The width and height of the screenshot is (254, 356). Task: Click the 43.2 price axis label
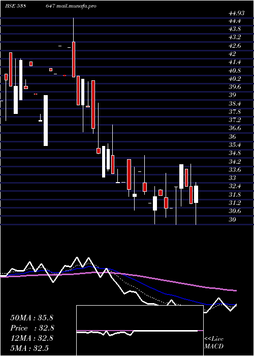235,37
